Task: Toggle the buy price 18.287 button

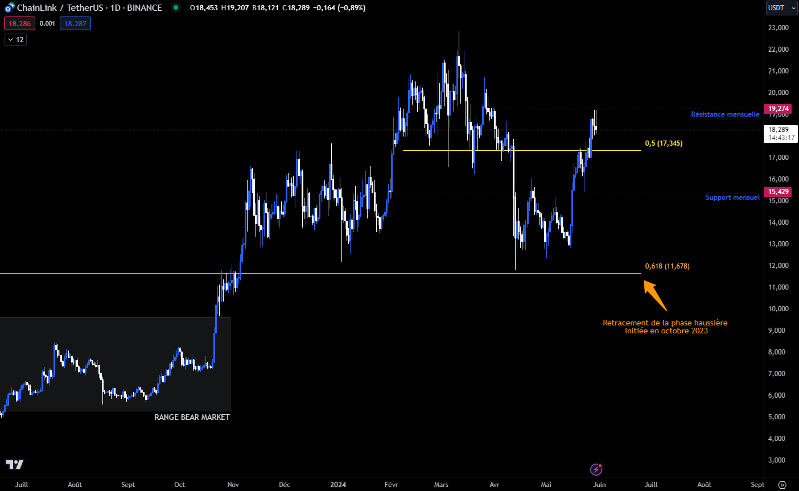Action: pyautogui.click(x=75, y=24)
